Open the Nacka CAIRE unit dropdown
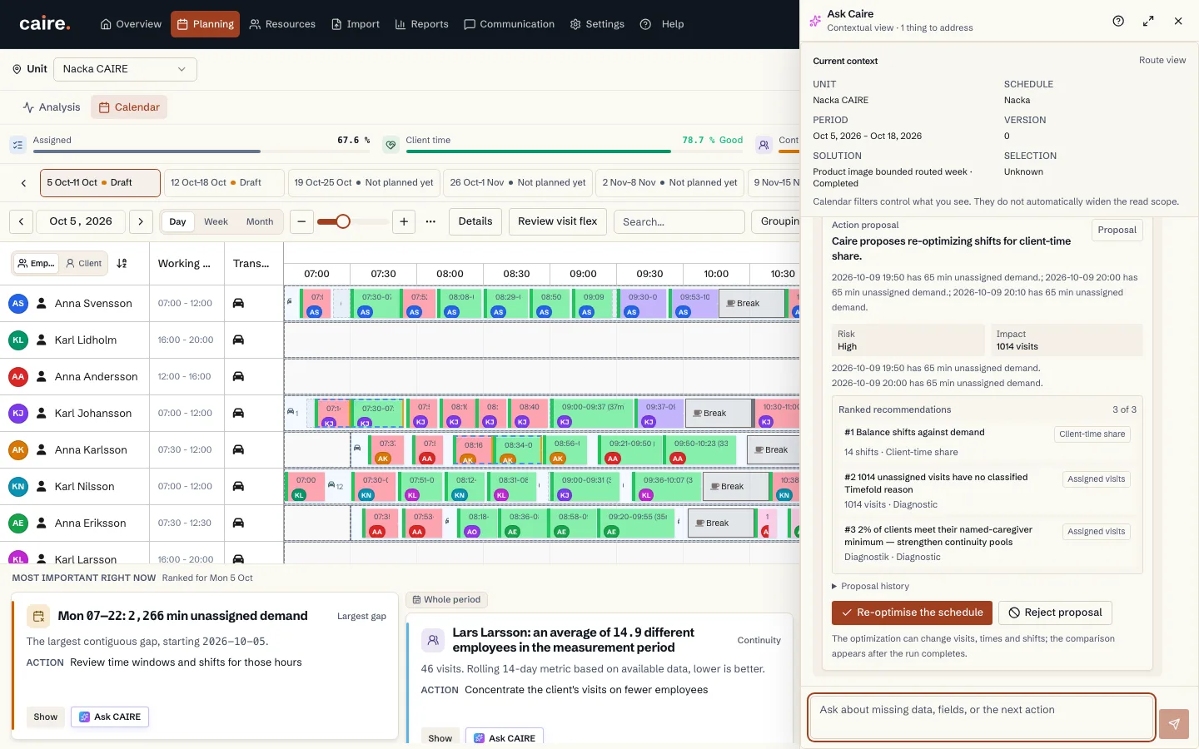 (x=125, y=69)
